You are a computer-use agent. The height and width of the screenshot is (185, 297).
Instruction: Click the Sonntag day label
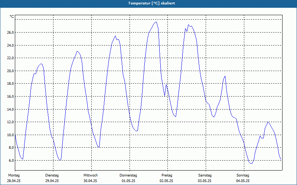click(x=243, y=175)
